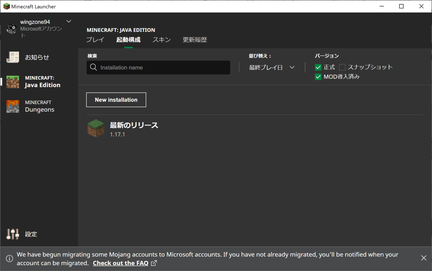Switch to the スキン tab

[161, 40]
